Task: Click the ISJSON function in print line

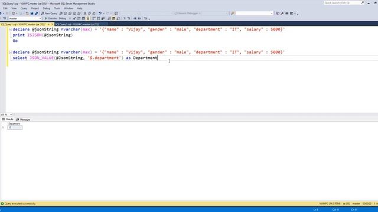Action: (34, 35)
